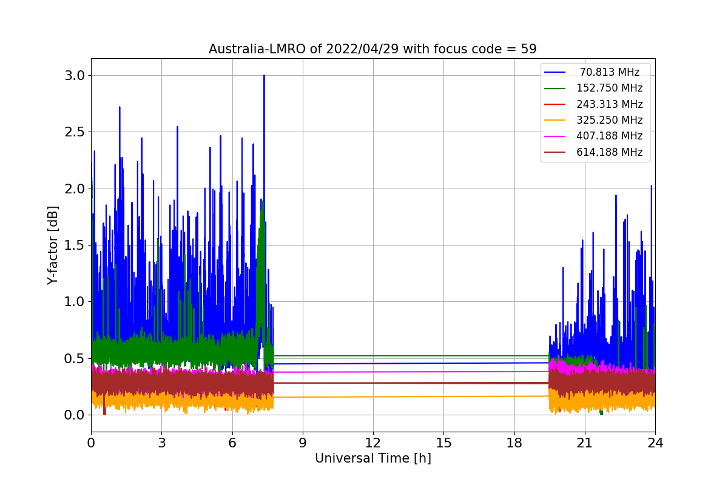Click the y-axis tick label '1.0'
The width and height of the screenshot is (728, 485).
(x=75, y=302)
